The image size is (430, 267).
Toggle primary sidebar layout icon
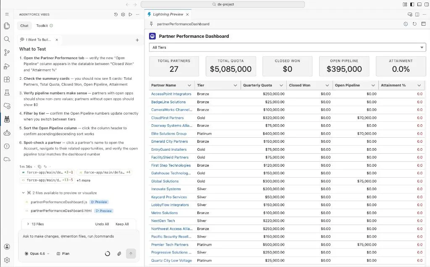[x=412, y=4]
